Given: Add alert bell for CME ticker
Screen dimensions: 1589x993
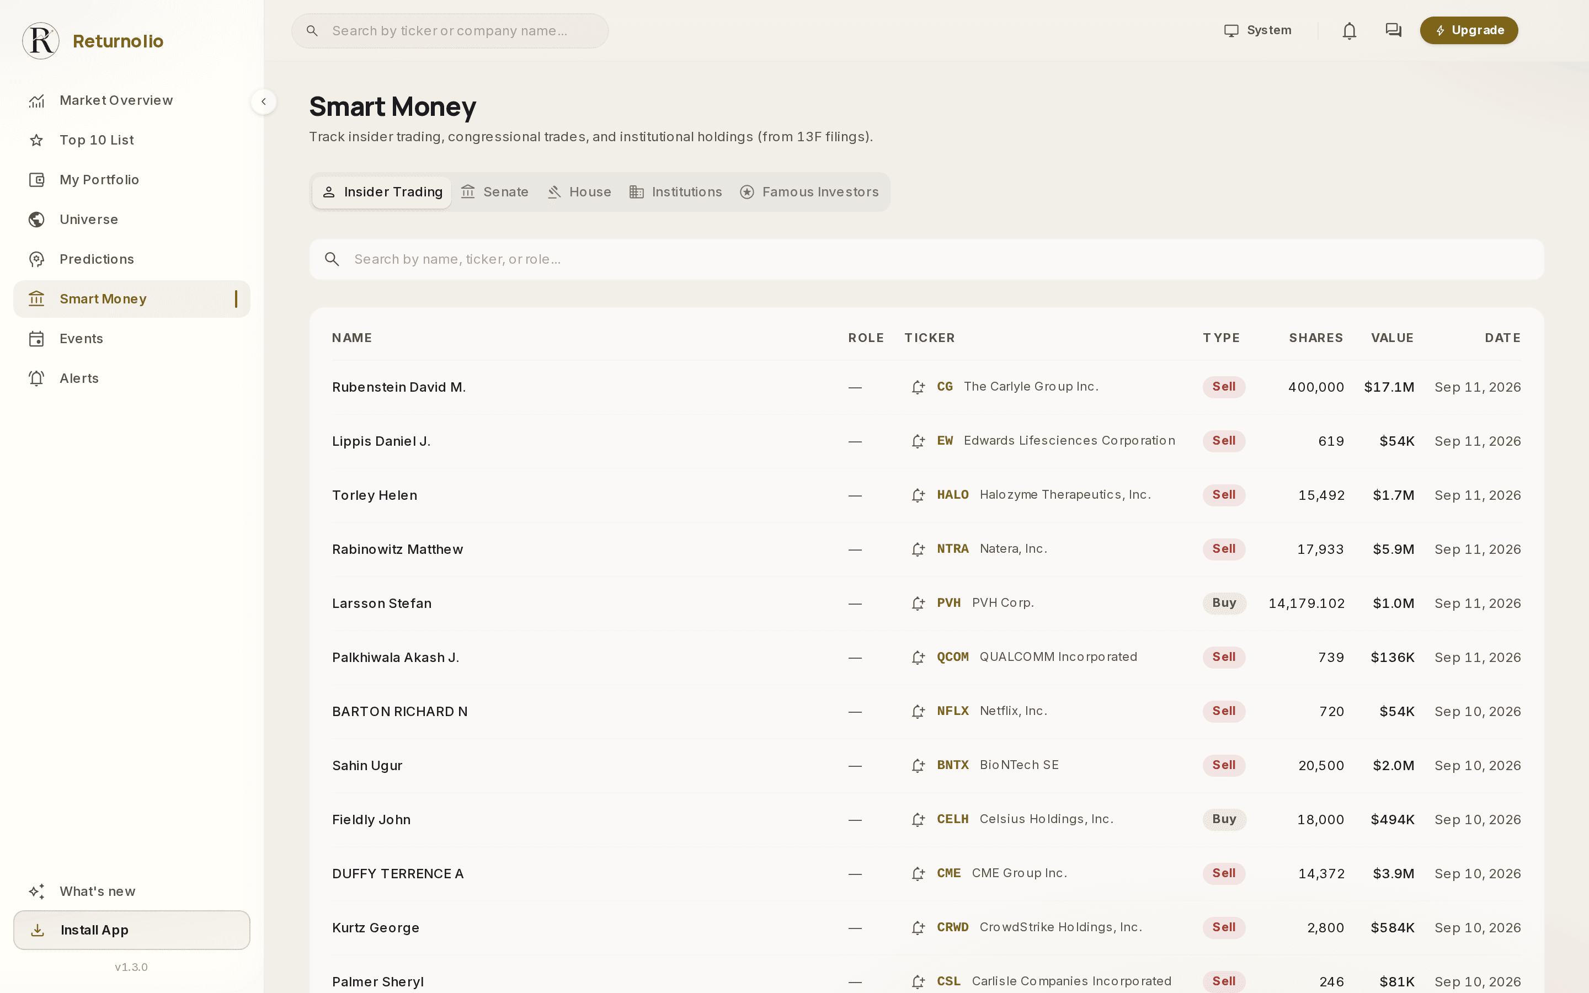Looking at the screenshot, I should pos(918,873).
